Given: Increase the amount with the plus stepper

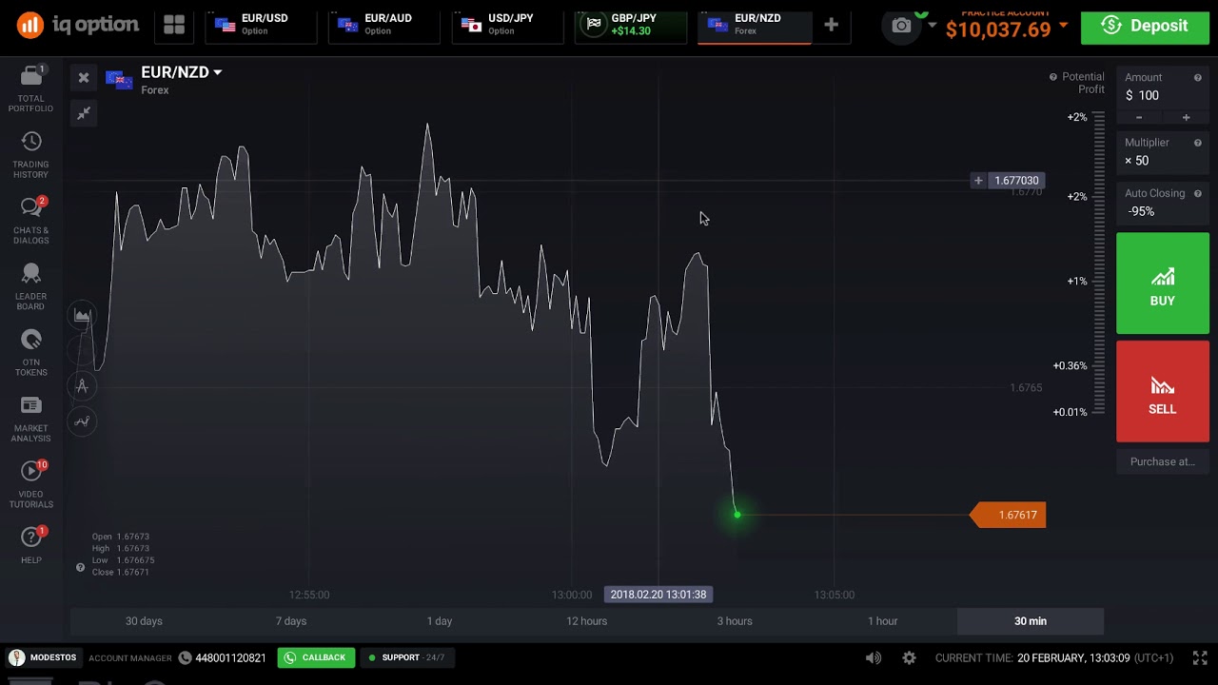Looking at the screenshot, I should [1186, 117].
